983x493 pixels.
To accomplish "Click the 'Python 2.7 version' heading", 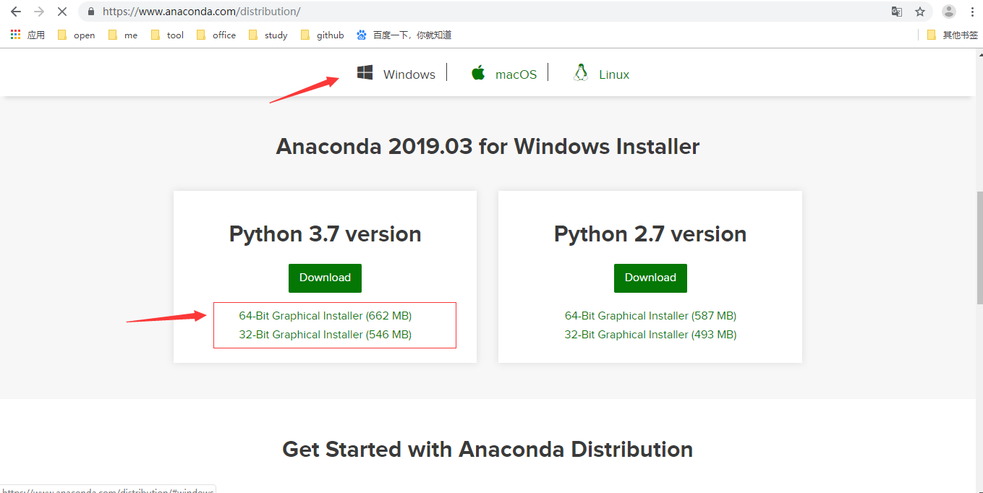I will click(x=650, y=234).
